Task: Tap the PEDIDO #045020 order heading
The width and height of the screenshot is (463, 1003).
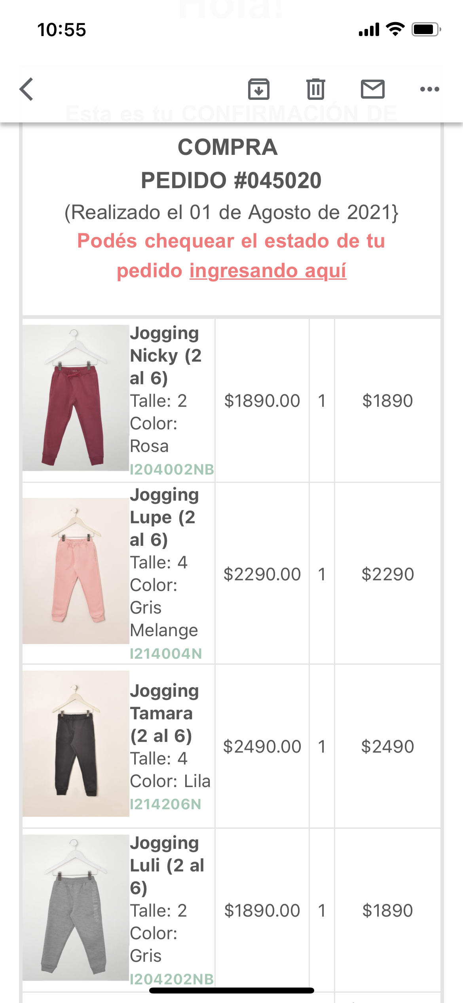Action: coord(231,181)
